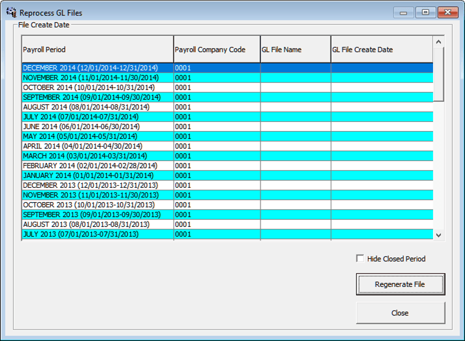The height and width of the screenshot is (341, 465).
Task: Click the Regenerate File button
Action: 400,284
